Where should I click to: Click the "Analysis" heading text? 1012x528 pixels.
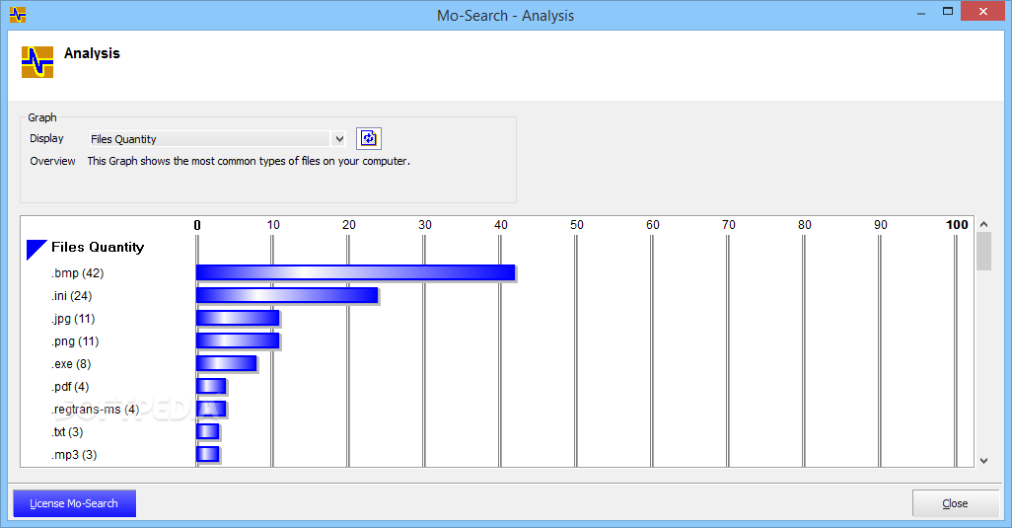tap(92, 53)
